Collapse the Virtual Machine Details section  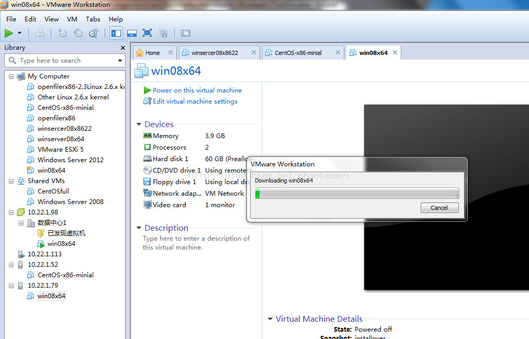coord(270,319)
